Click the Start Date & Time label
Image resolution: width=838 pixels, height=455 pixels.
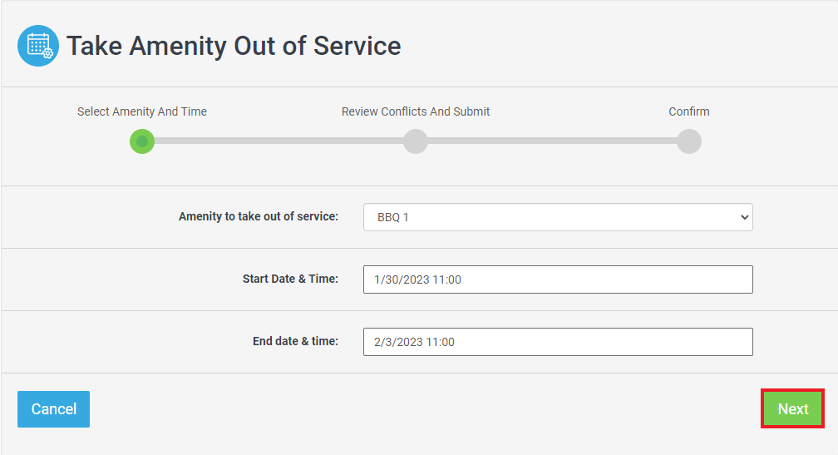pos(291,279)
